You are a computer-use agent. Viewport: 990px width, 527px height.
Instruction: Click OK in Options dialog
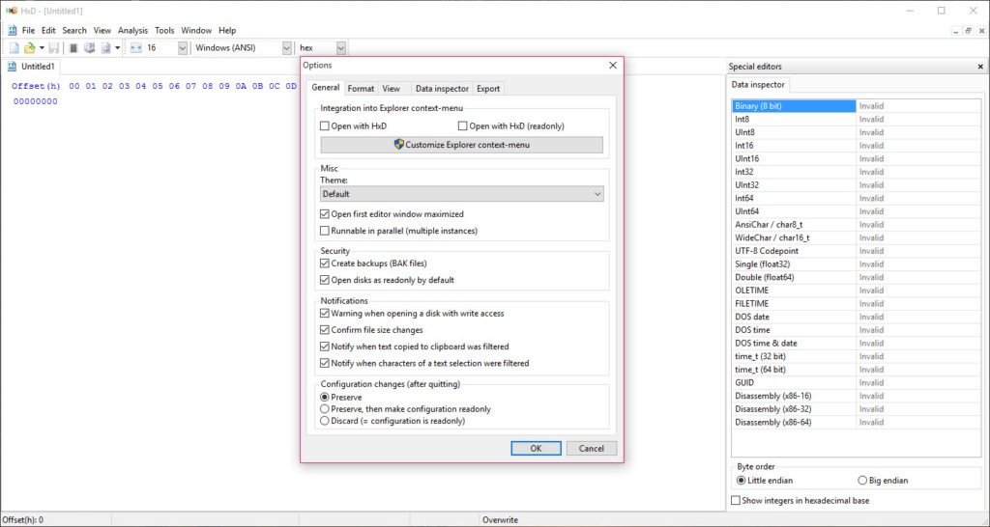coord(536,449)
